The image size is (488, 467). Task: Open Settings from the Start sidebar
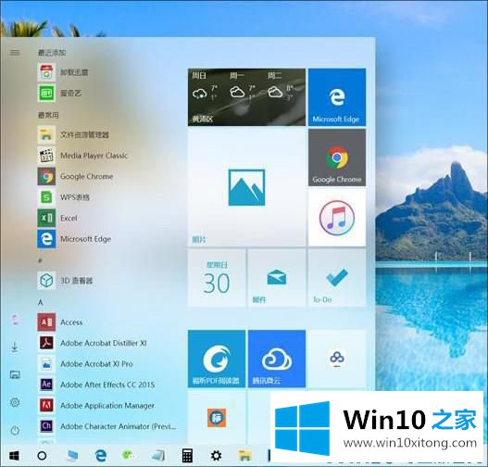[x=15, y=402]
